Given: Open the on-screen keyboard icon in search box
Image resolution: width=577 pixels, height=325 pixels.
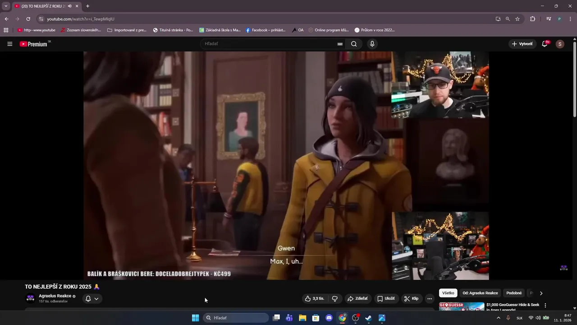Looking at the screenshot, I should [x=340, y=44].
